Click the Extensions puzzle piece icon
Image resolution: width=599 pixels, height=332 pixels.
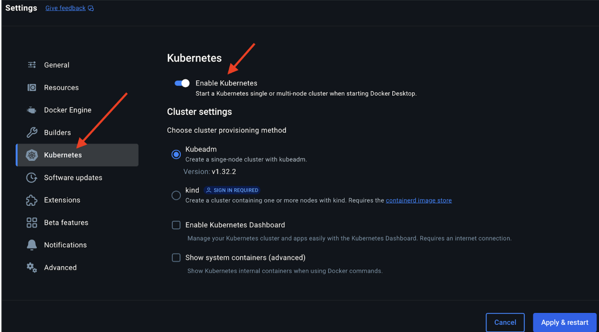(32, 200)
